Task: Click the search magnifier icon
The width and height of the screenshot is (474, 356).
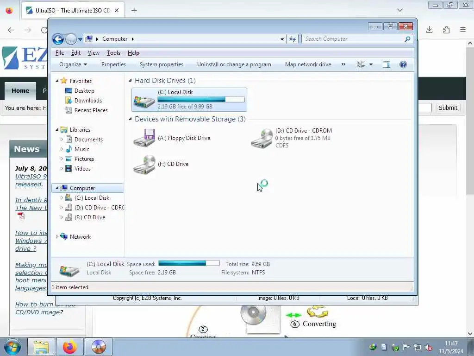Action: pos(407,39)
